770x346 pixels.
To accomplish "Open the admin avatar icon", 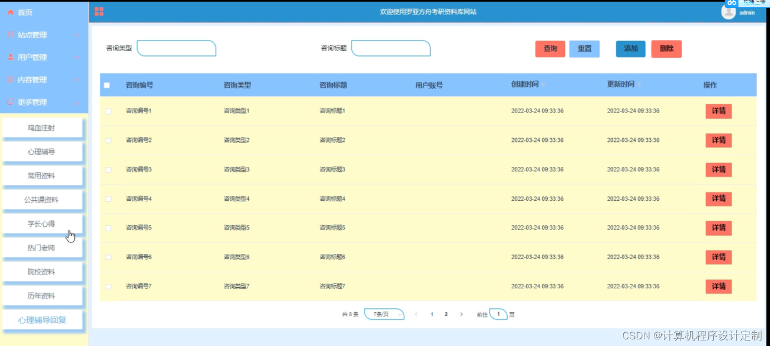I will pos(728,12).
